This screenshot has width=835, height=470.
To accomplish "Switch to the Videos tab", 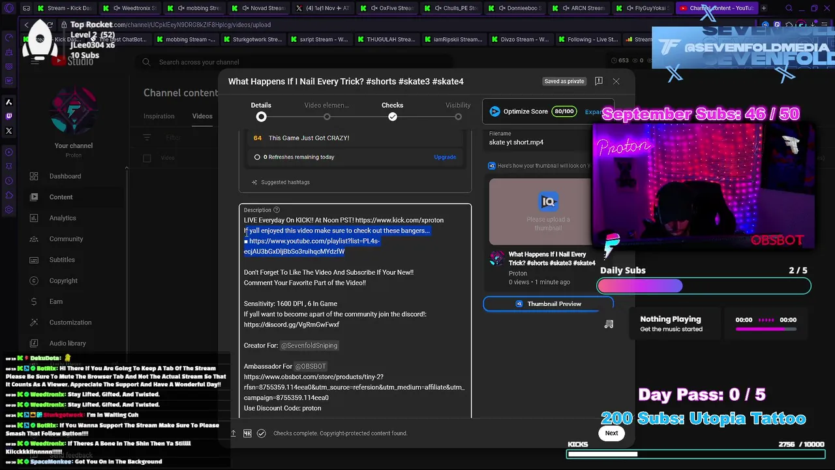I will 202,116.
